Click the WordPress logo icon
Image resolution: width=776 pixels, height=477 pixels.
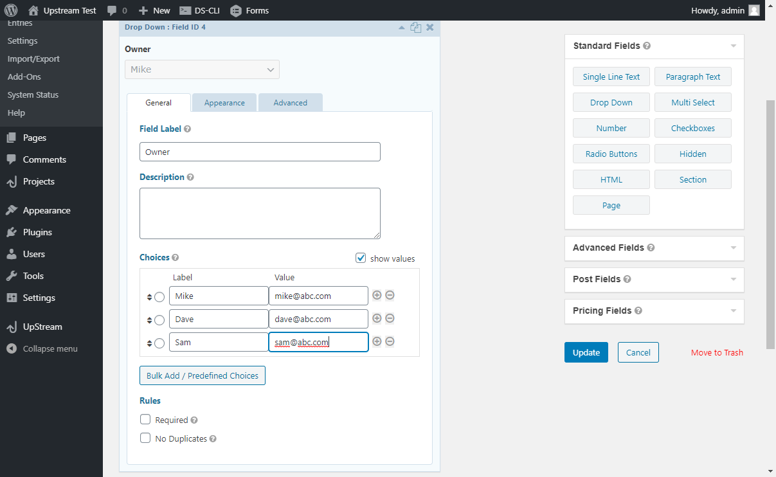pos(11,10)
